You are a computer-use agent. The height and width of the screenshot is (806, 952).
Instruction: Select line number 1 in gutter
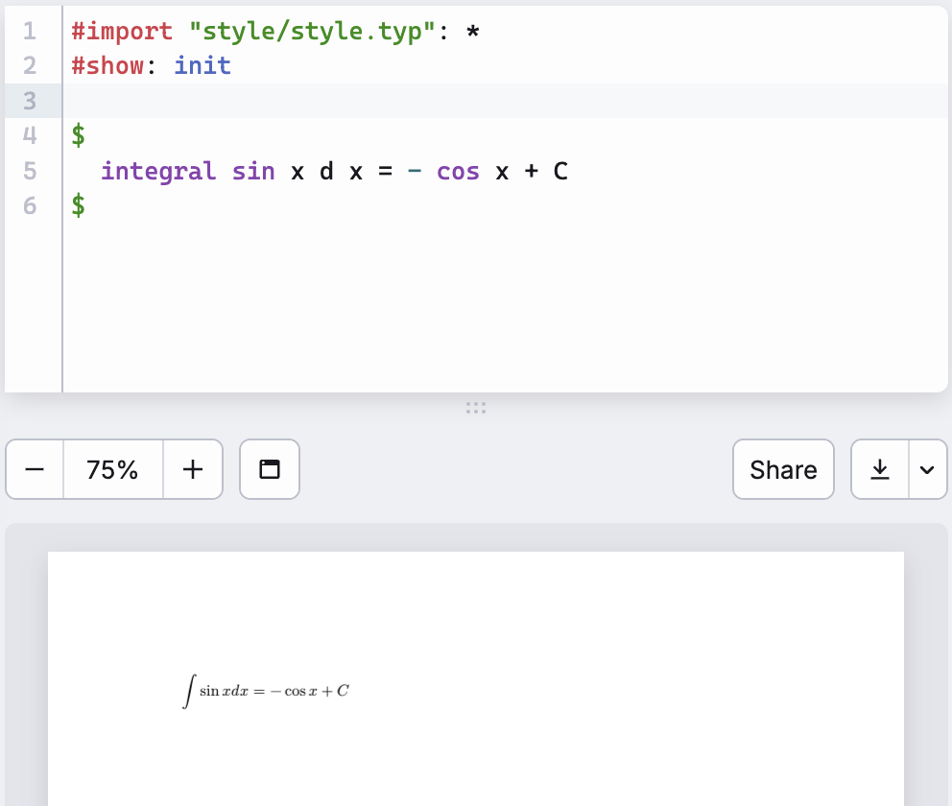click(29, 31)
